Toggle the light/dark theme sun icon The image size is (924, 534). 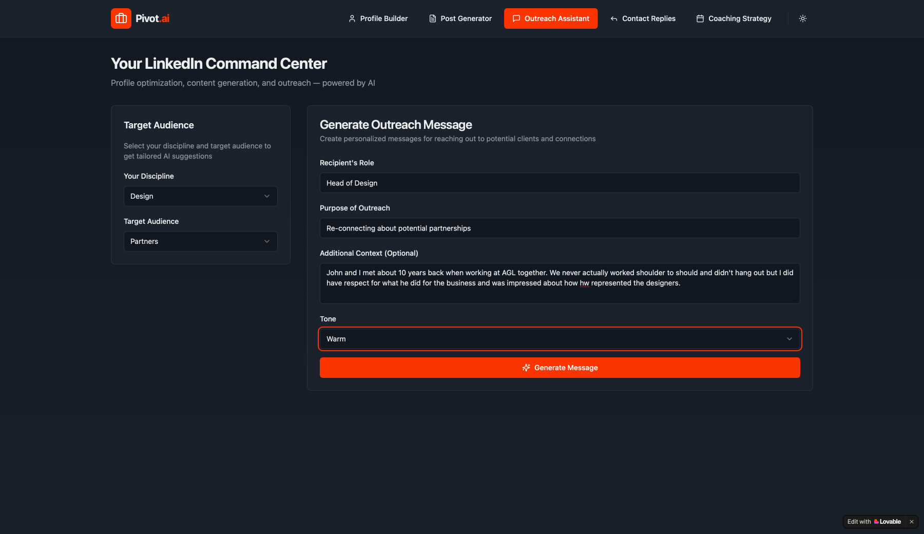(803, 18)
